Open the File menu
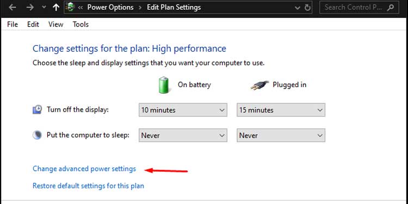Screen dimensions: 408x204 13,24
